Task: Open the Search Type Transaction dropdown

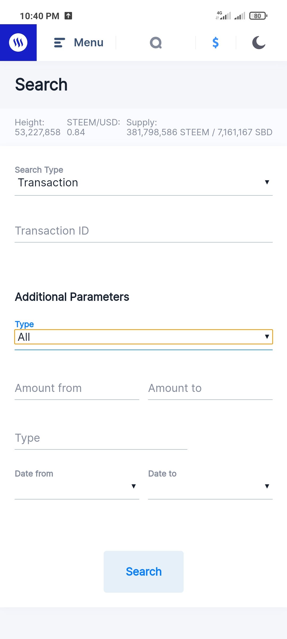Action: tap(143, 183)
